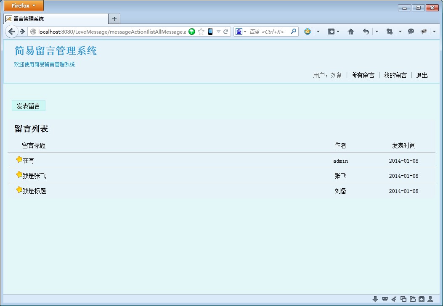Click the URL address bar field

[112, 32]
